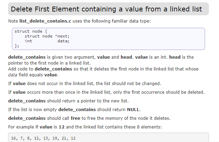Click 'If the list is now empty' sentence
219x142 pixels.
click(x=74, y=110)
